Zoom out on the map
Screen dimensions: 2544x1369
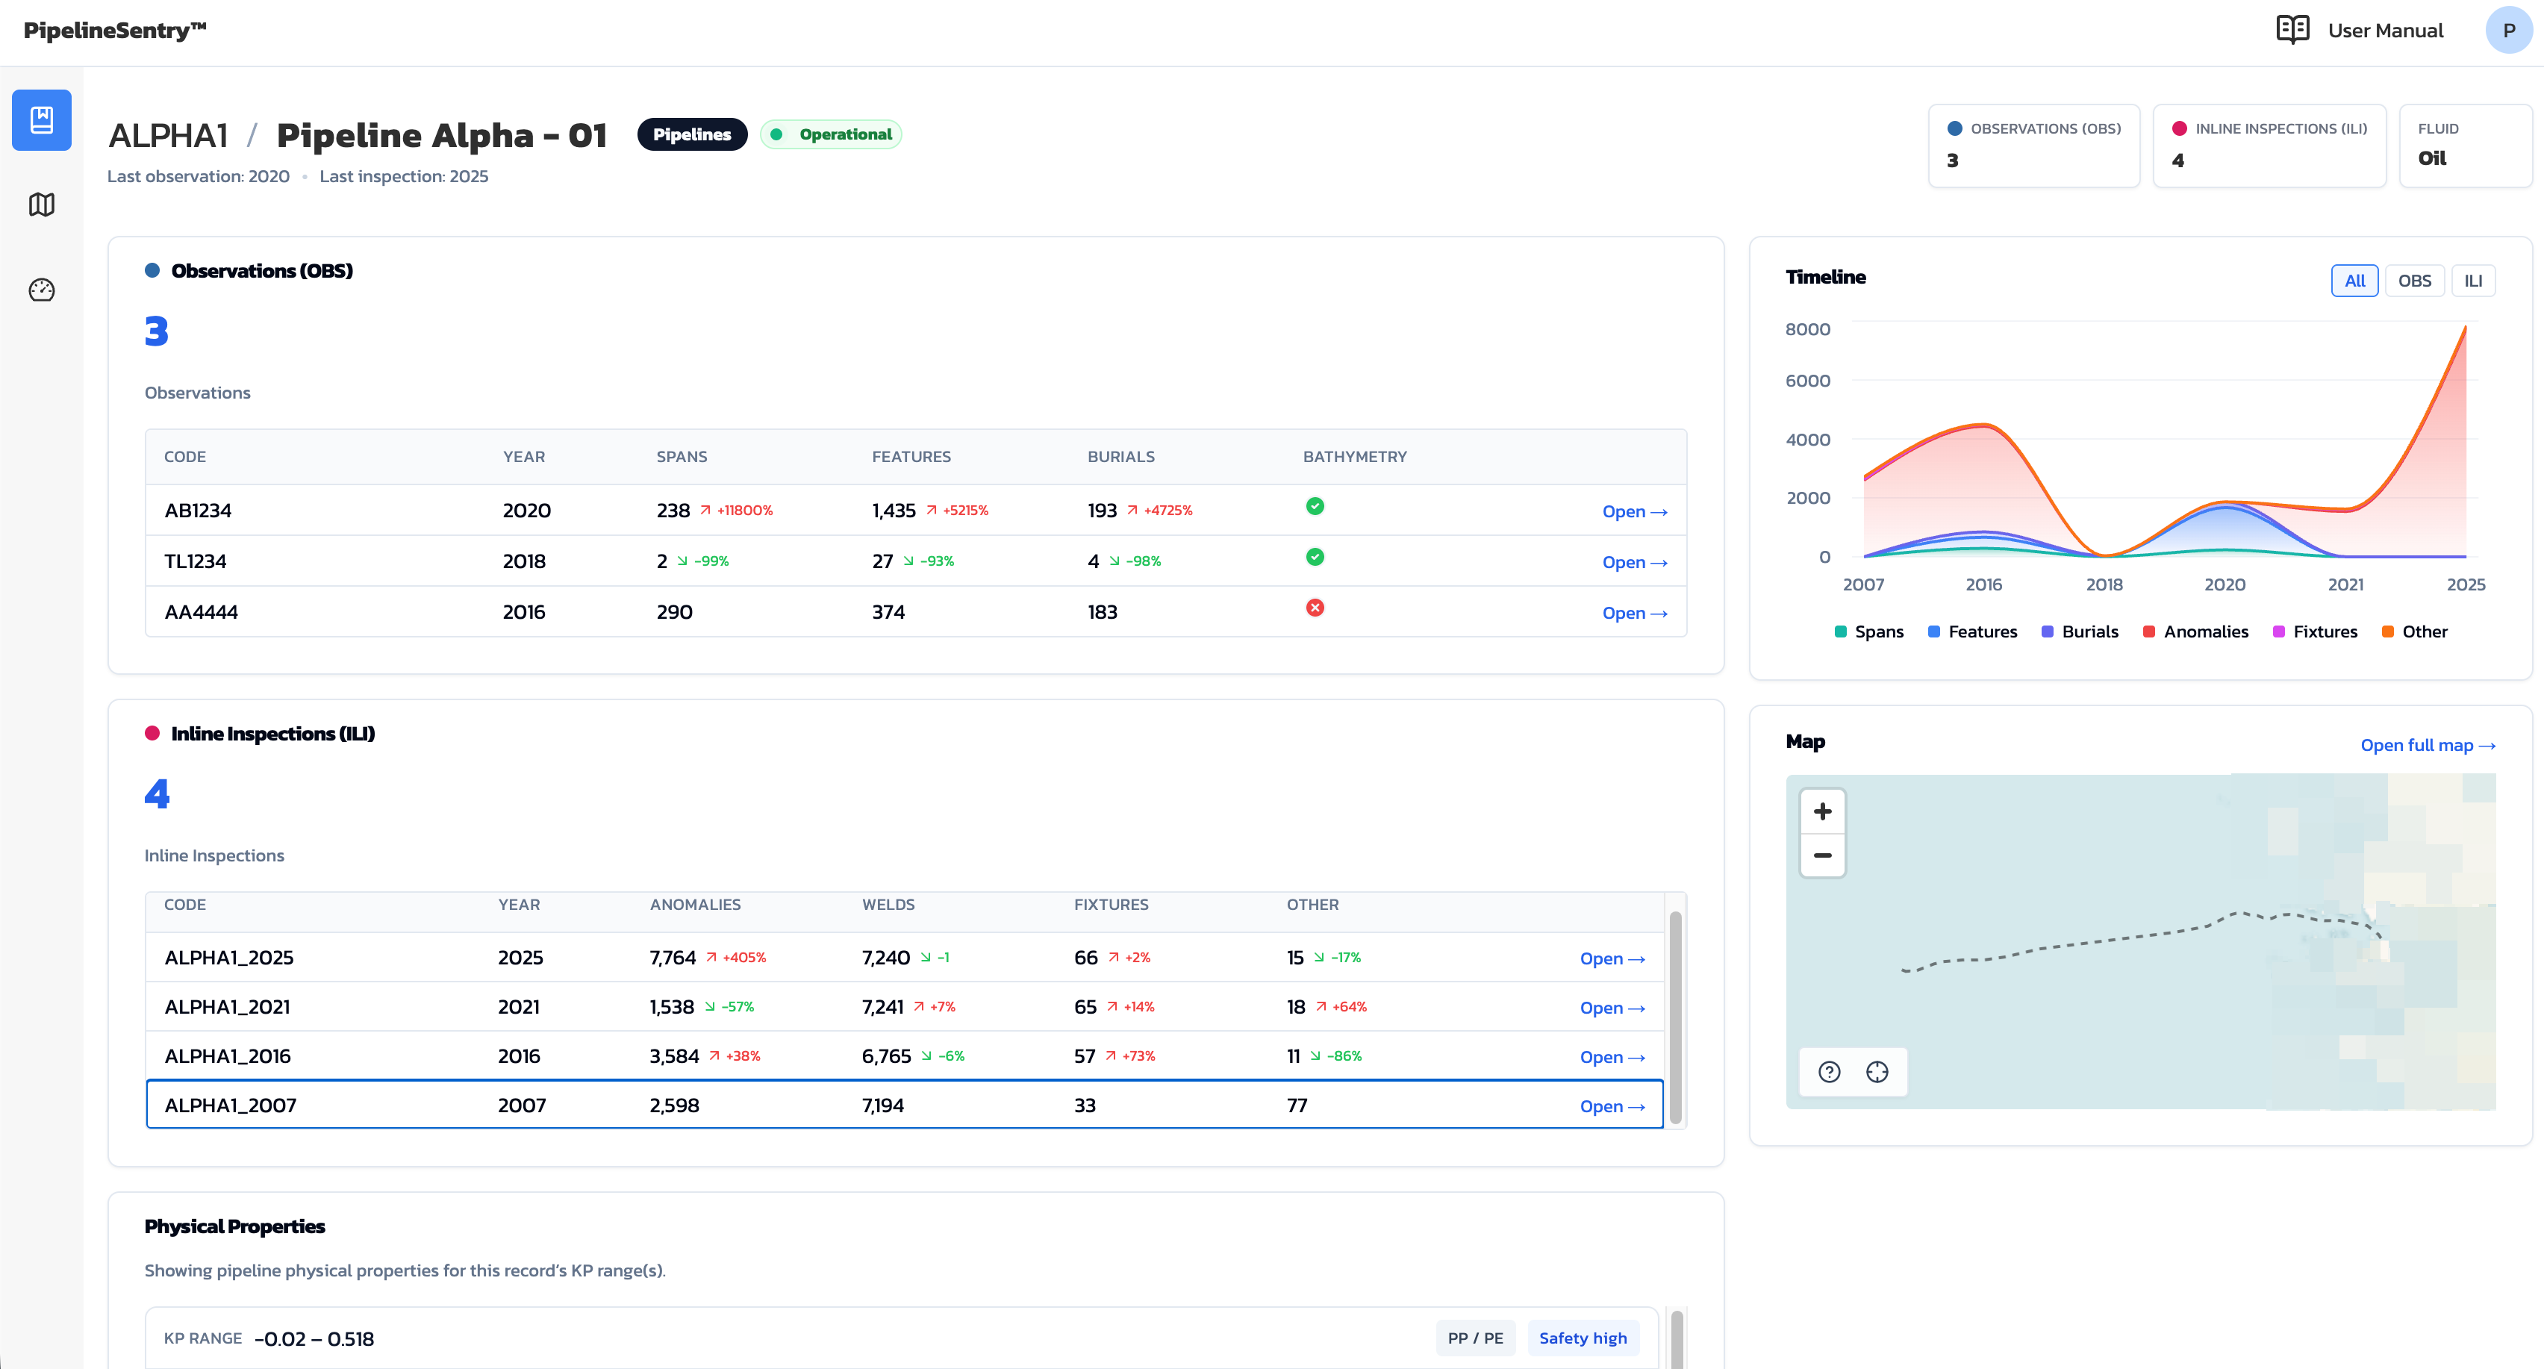[x=1822, y=855]
